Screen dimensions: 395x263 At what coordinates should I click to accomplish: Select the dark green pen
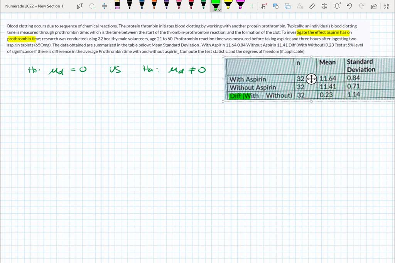[204, 5]
